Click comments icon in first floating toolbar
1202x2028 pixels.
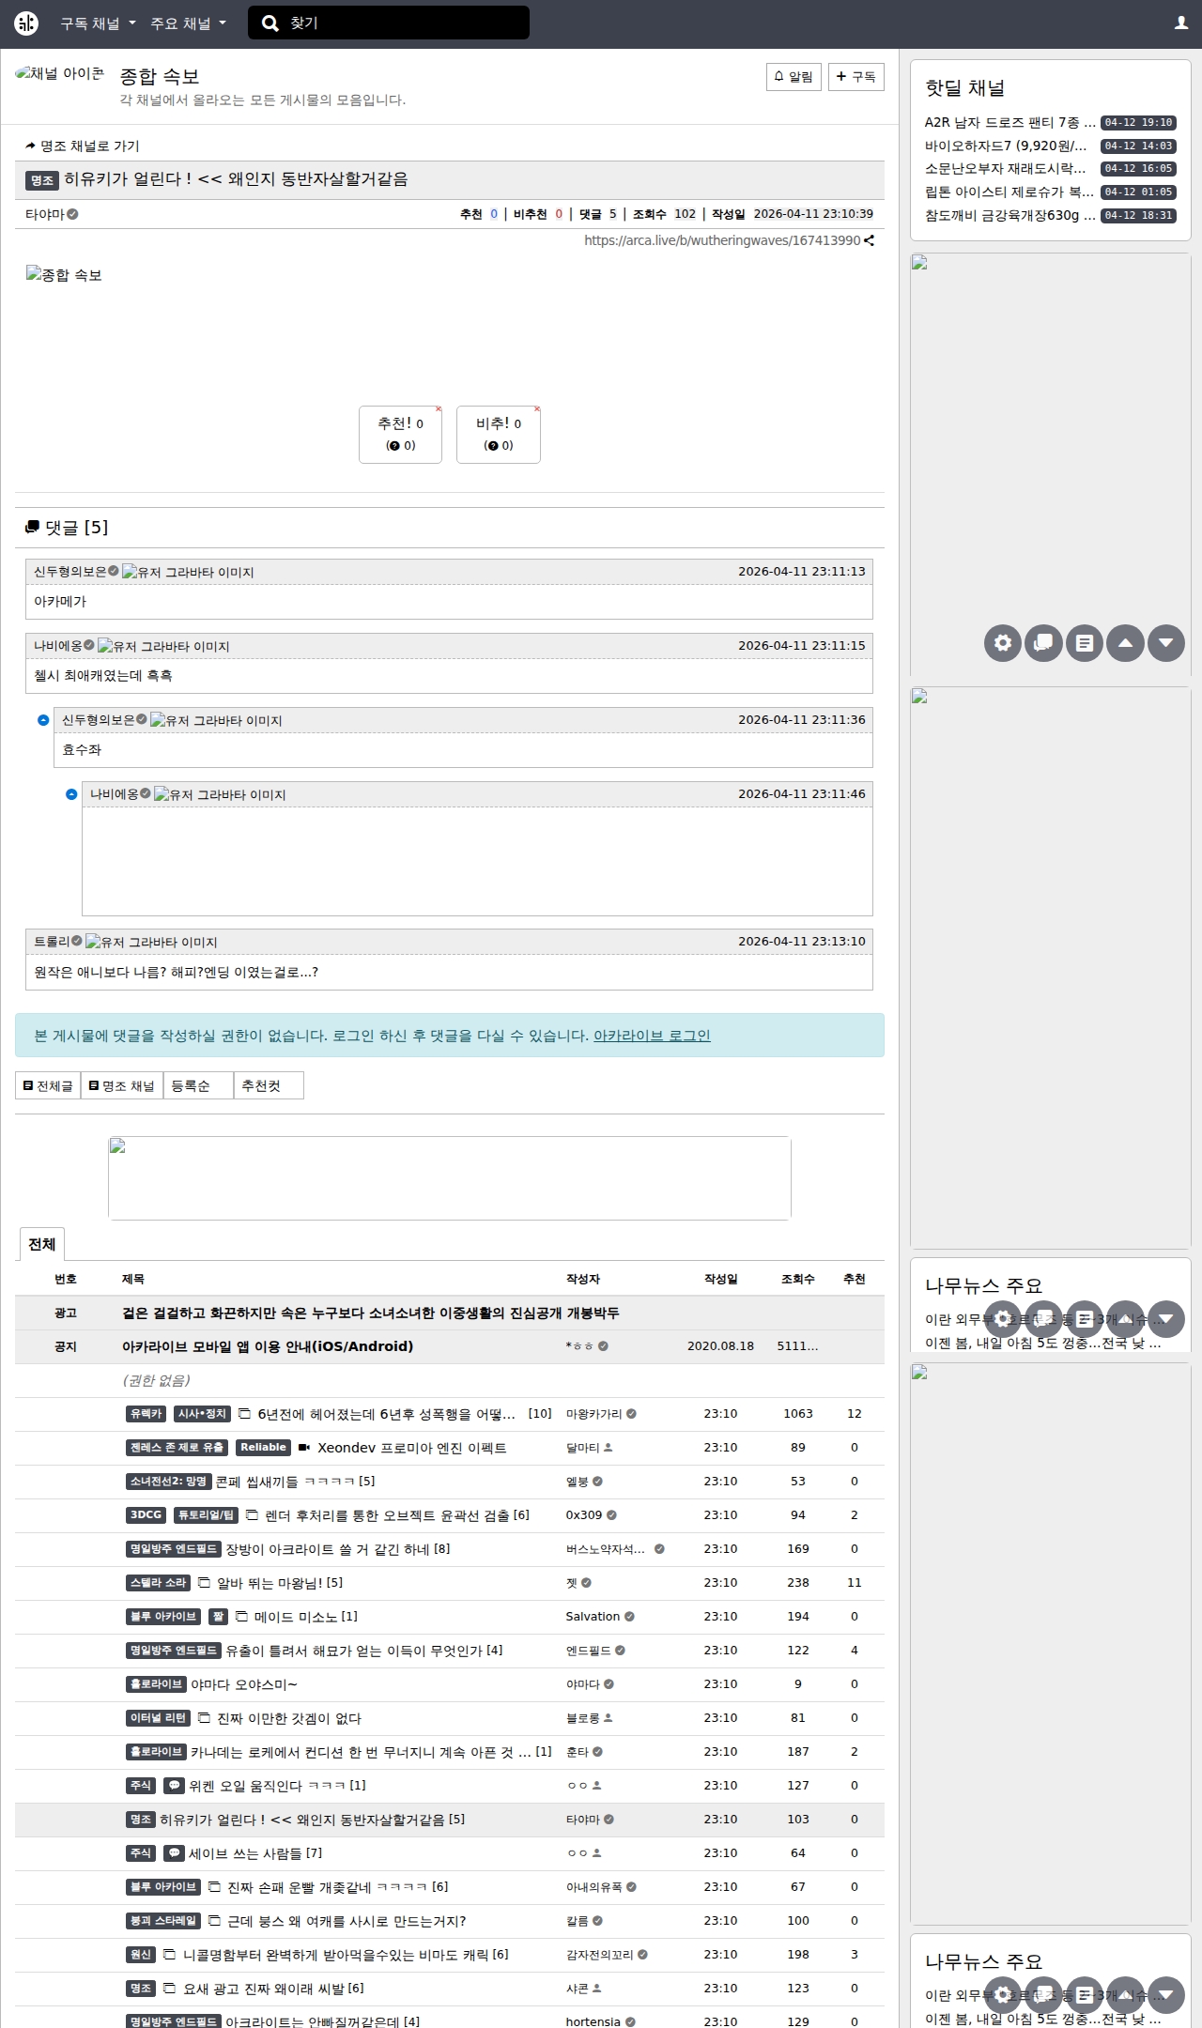click(1043, 643)
